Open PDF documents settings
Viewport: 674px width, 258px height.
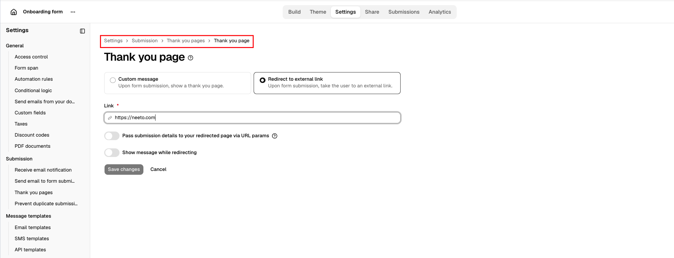tap(33, 146)
